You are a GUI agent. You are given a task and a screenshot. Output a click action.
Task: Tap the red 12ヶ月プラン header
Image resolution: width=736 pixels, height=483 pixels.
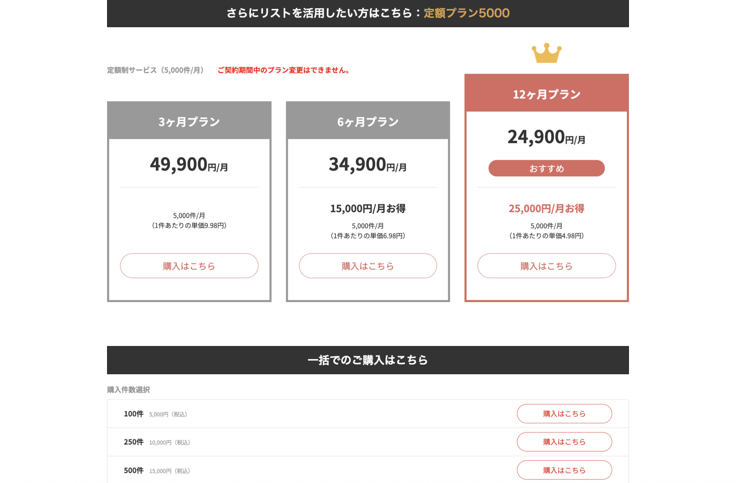tap(546, 94)
